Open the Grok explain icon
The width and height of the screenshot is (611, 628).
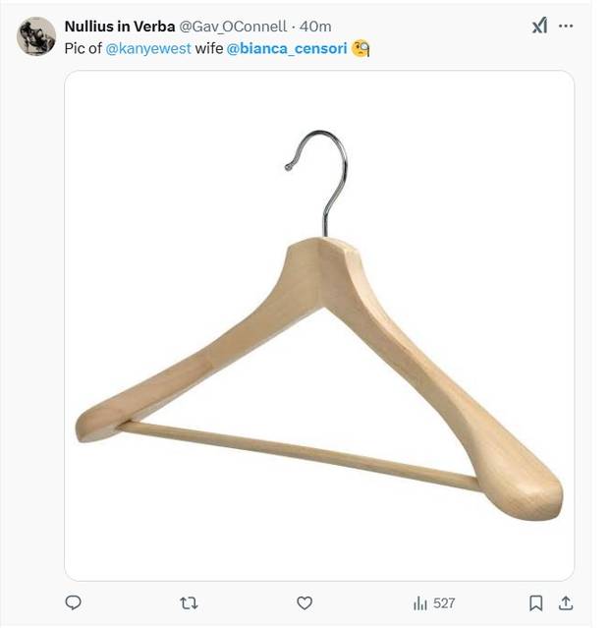click(x=539, y=27)
